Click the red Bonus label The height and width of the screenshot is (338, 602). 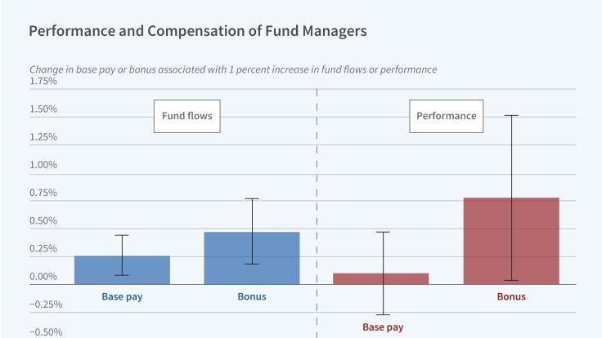(x=511, y=296)
